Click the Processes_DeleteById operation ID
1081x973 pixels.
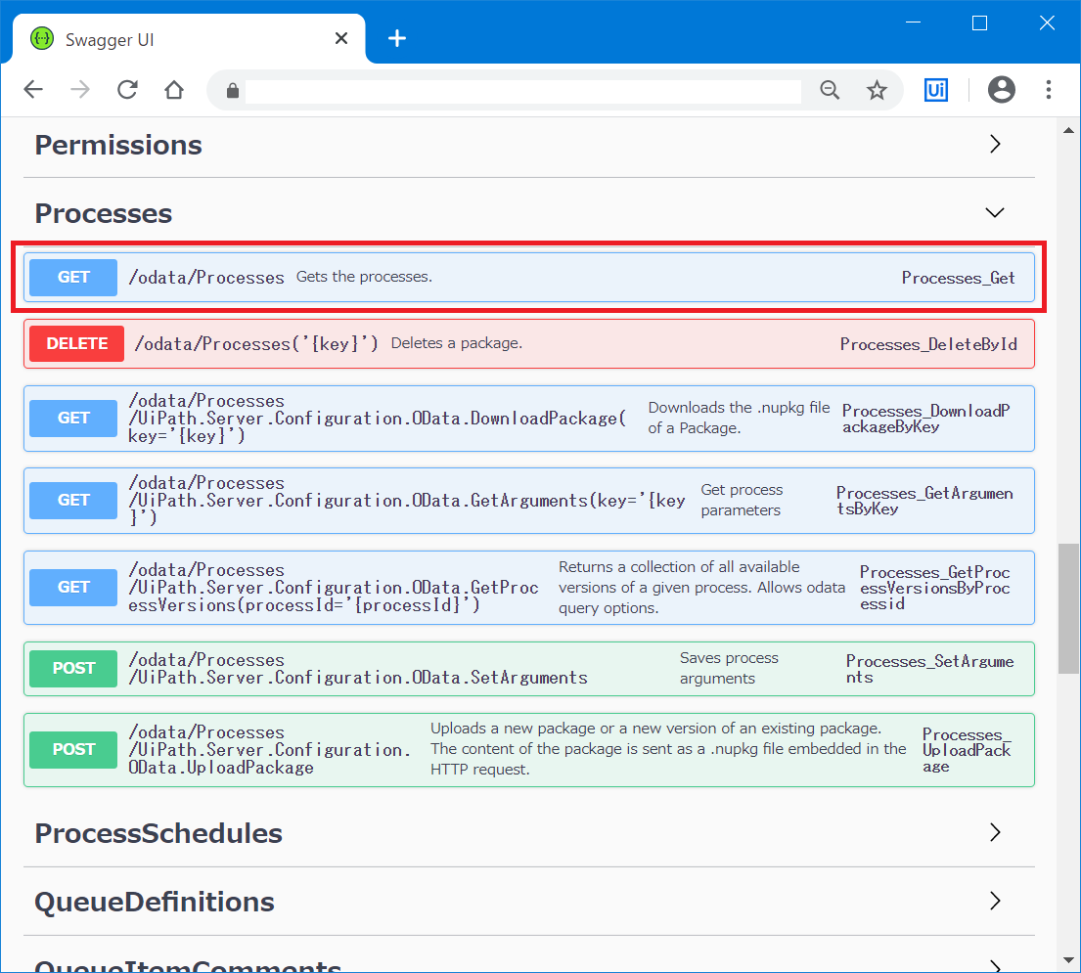928,344
